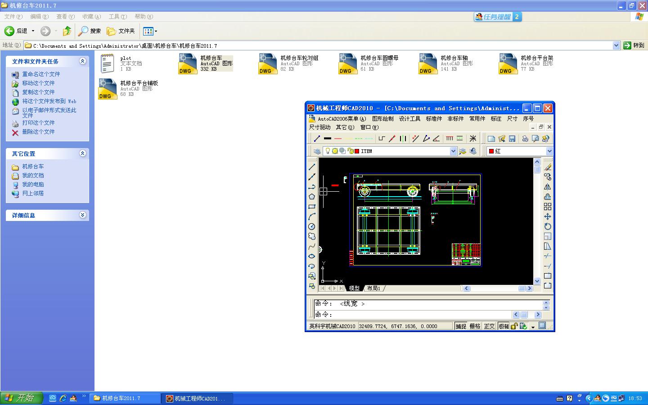Toggle the clean screen button in status bar

coord(542,326)
